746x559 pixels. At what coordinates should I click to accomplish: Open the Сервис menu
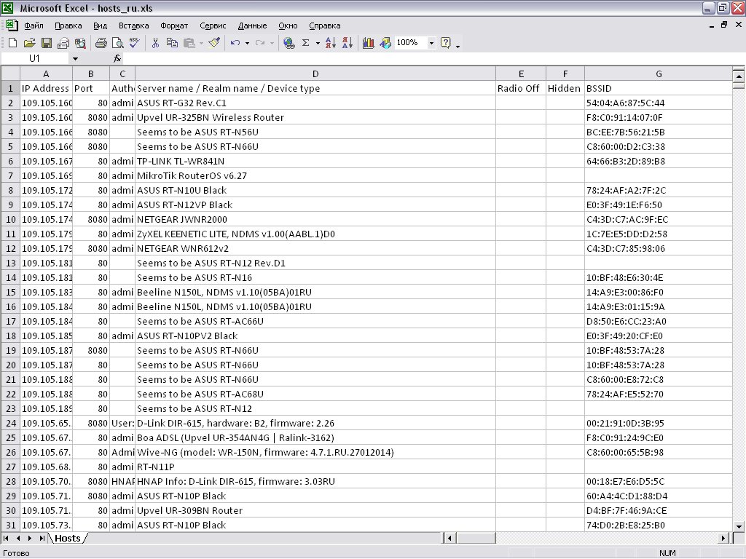213,25
